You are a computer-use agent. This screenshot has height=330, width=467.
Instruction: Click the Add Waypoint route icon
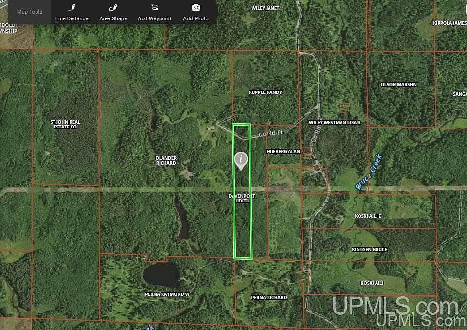point(154,7)
